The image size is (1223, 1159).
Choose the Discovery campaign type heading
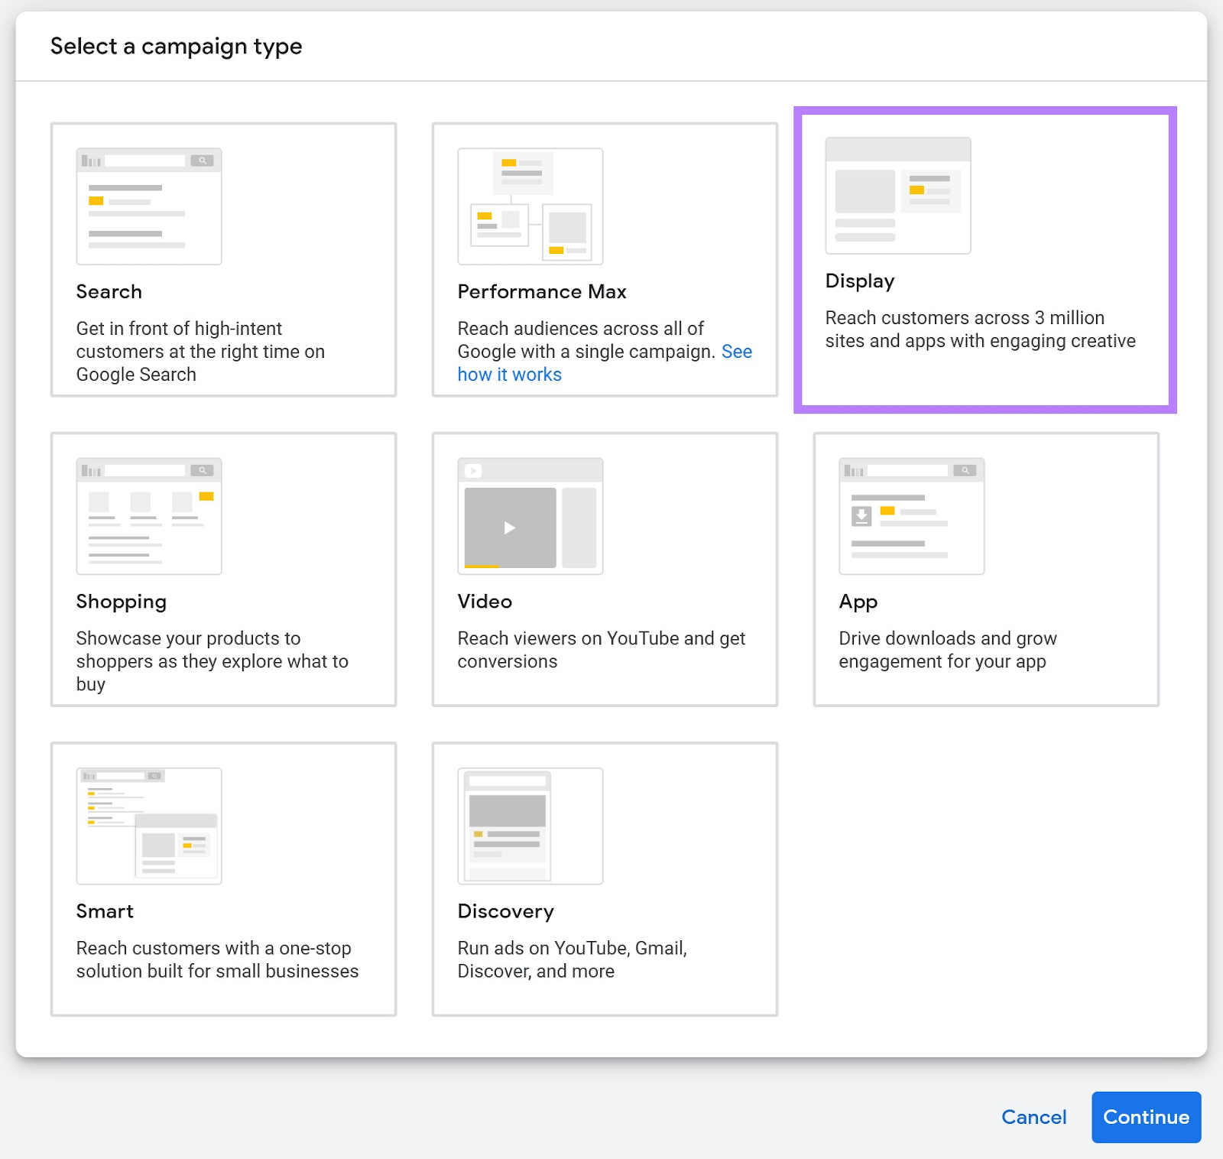click(x=505, y=911)
